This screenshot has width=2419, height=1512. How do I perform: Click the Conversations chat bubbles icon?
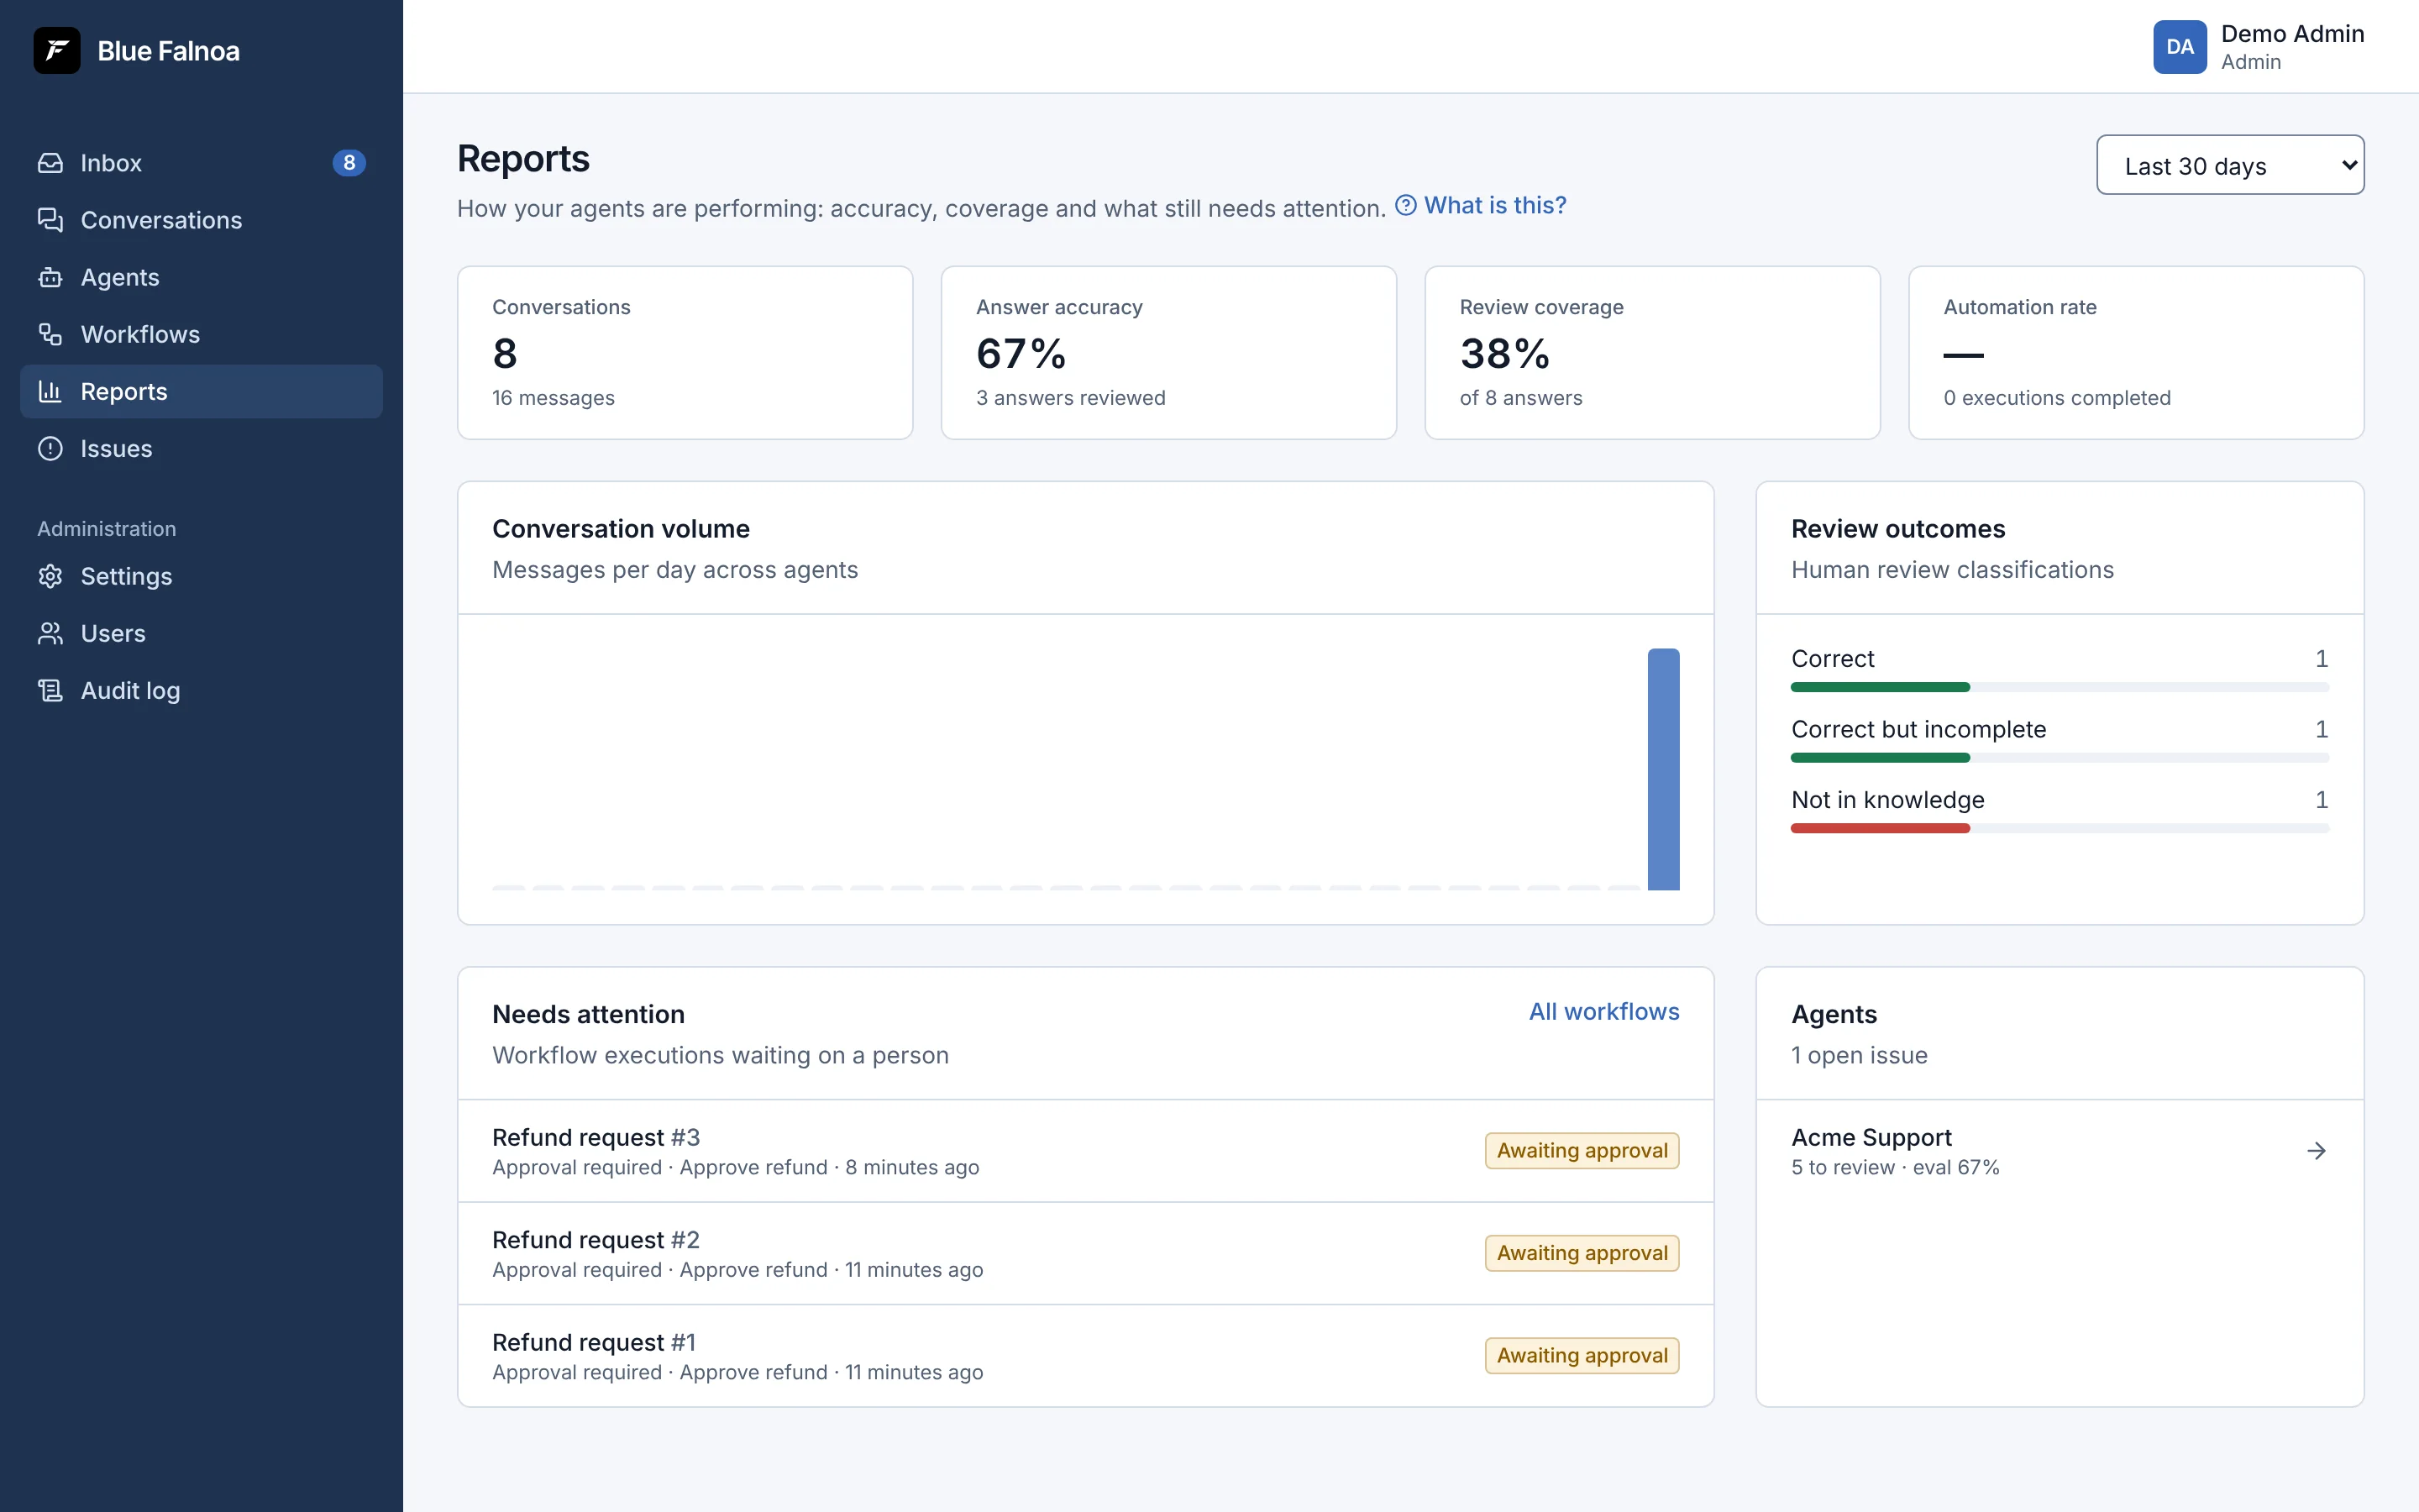(x=50, y=220)
